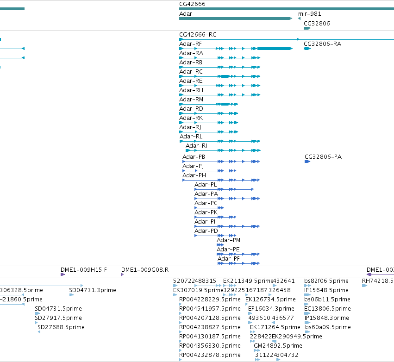This screenshot has height=362, width=394.
Task: Select the IP15848.3prime EST
Action: [307, 323]
